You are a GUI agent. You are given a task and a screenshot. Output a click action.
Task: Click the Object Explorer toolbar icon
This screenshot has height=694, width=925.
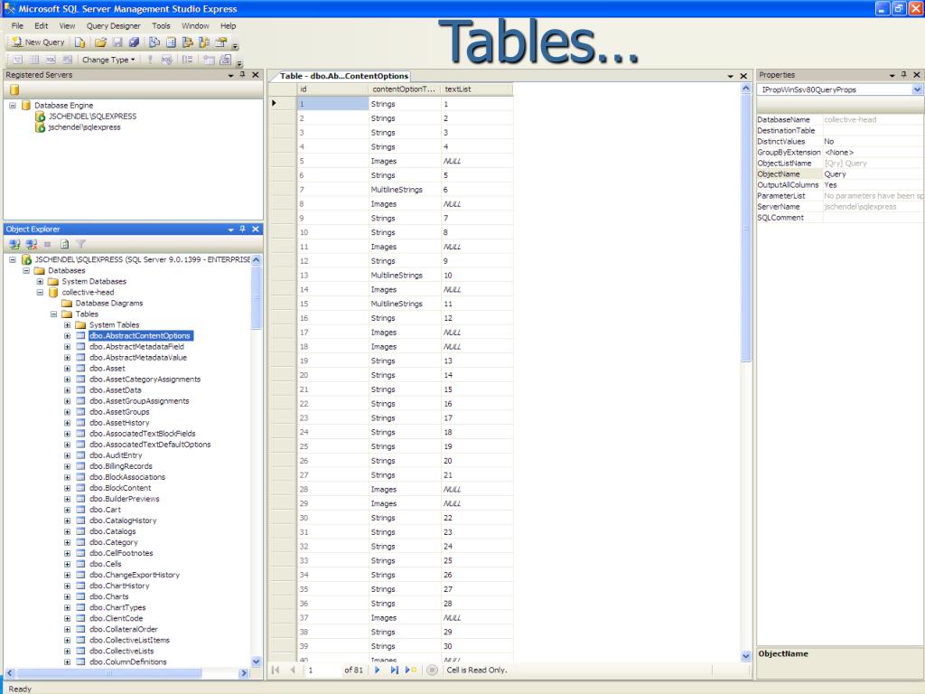coord(188,42)
